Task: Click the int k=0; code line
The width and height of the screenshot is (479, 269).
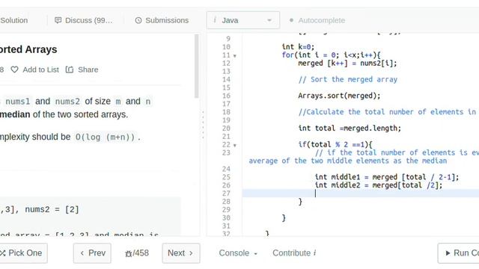Action: [298, 46]
